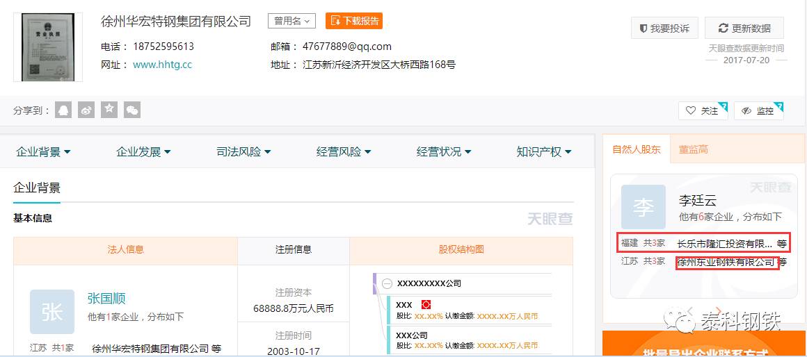Screen dimensions: 807x357
Task: Open 徐州华宏特钢集团有限公司 等 link
Action: point(157,349)
